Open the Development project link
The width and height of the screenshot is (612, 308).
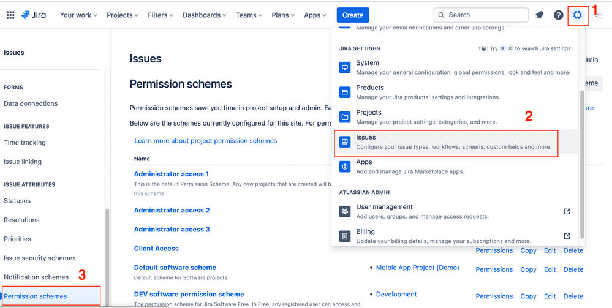[x=396, y=295]
